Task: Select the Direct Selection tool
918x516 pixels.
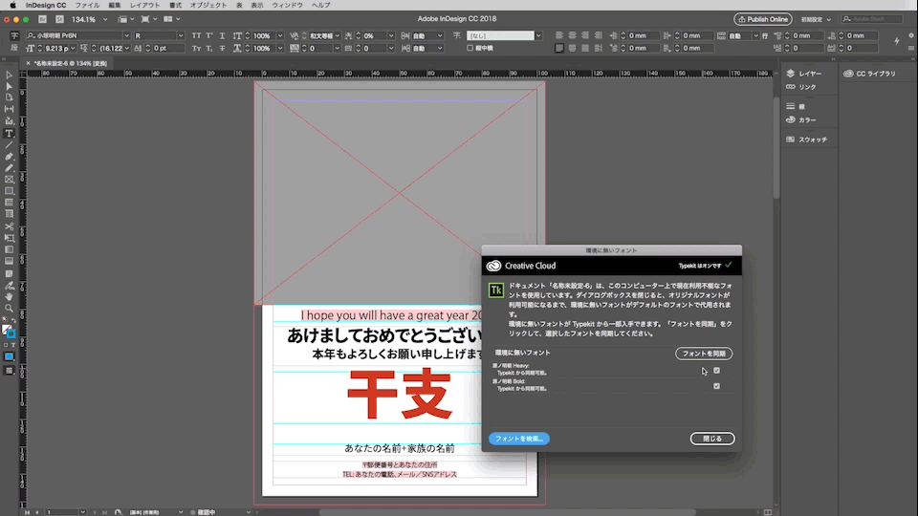Action: (9, 86)
